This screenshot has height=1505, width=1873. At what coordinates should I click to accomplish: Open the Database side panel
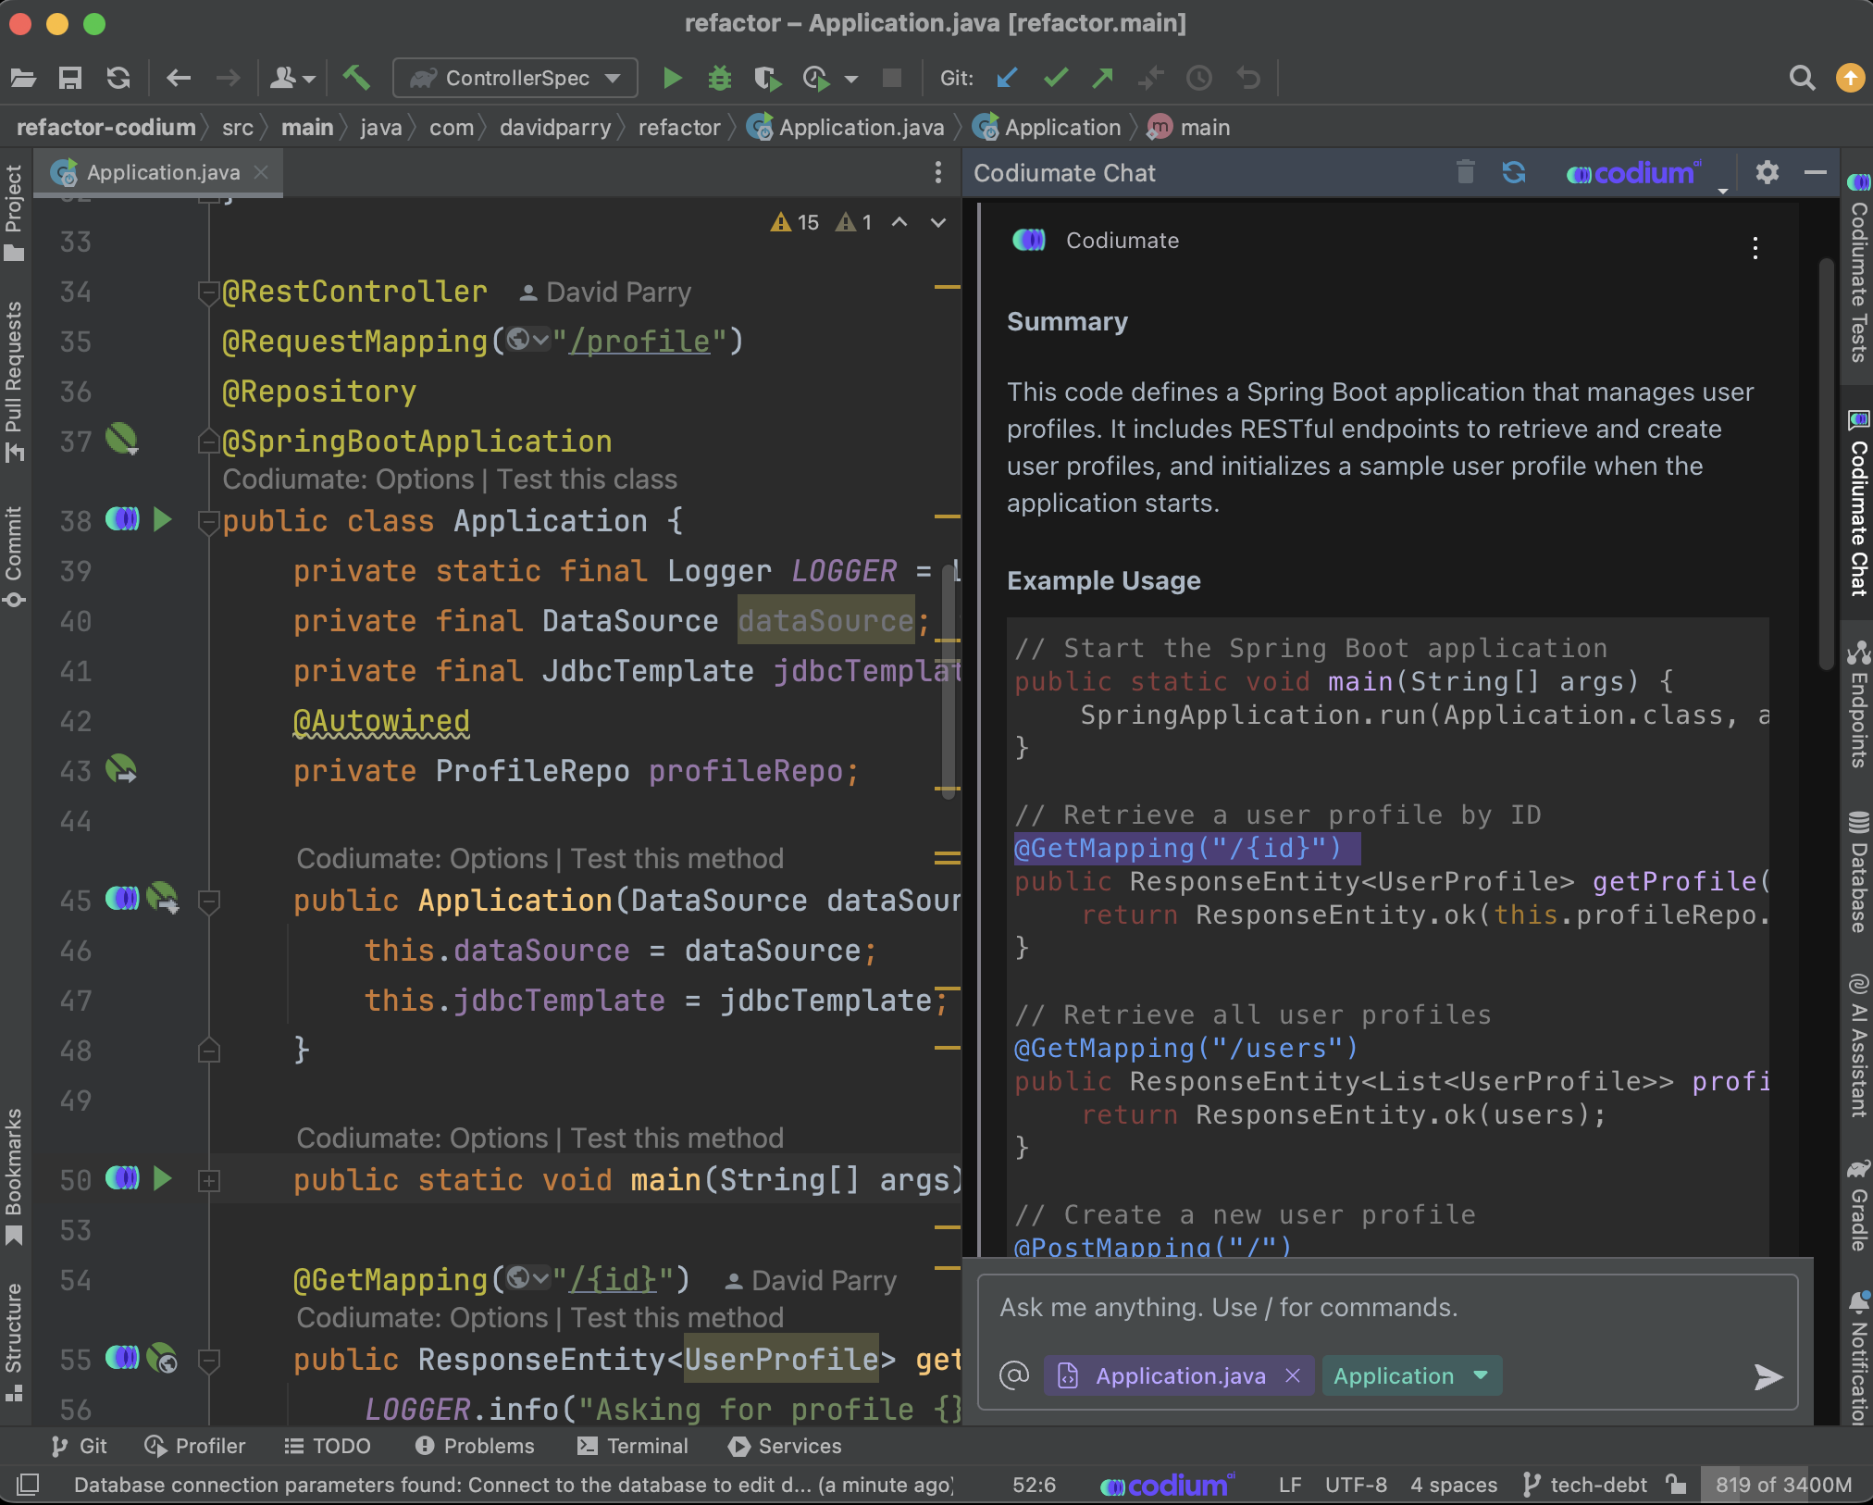[1858, 872]
